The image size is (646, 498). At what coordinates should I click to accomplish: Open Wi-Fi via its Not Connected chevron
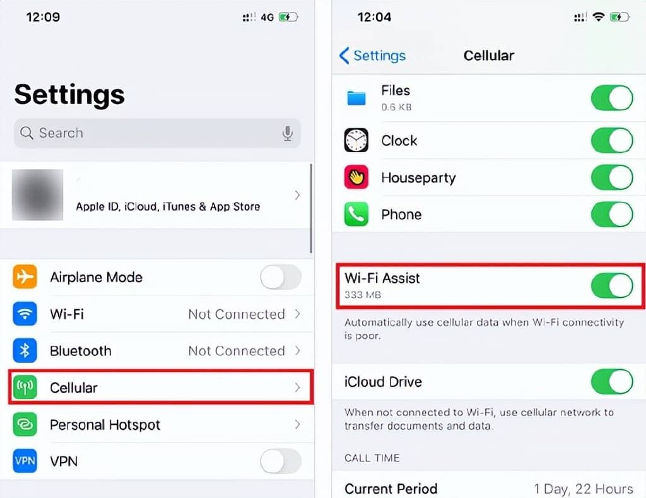point(298,314)
